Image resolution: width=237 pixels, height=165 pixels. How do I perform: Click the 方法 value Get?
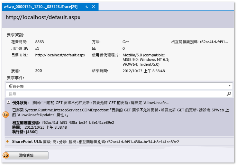click(x=126, y=42)
